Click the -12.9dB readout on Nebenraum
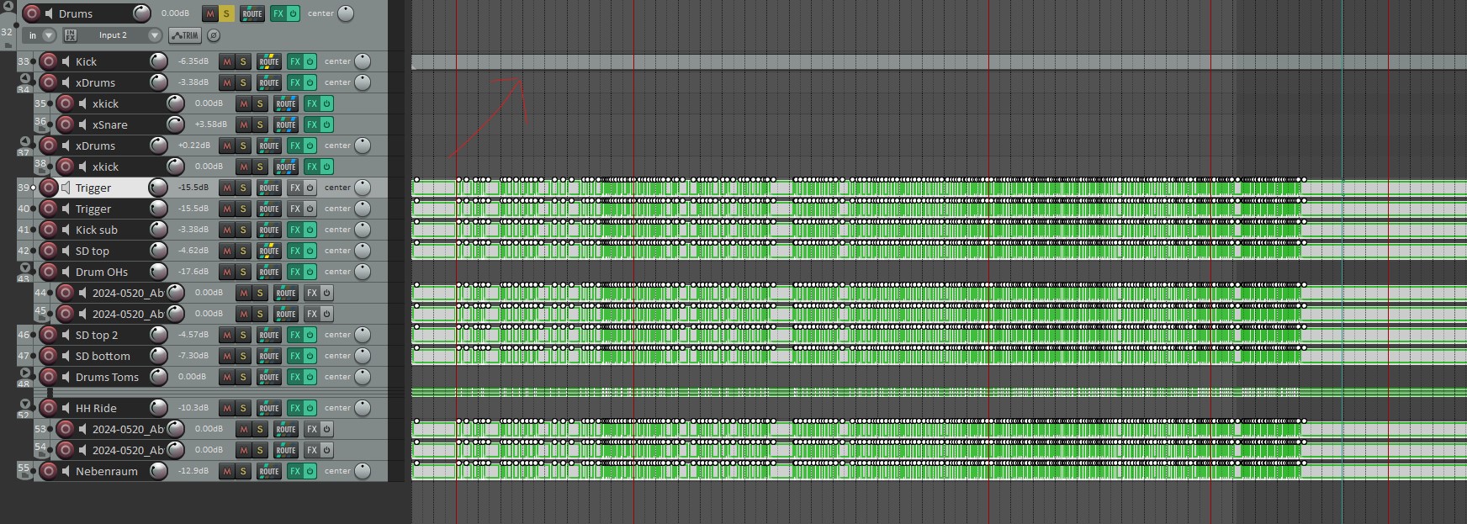 pyautogui.click(x=193, y=471)
